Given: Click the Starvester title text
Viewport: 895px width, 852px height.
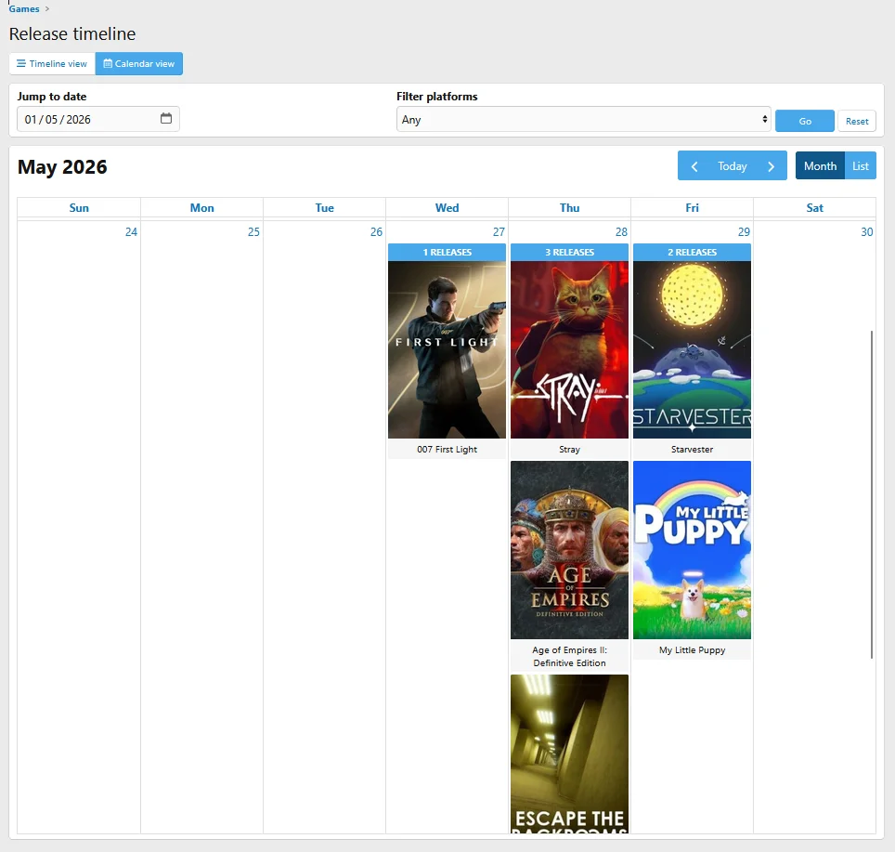Looking at the screenshot, I should (692, 450).
